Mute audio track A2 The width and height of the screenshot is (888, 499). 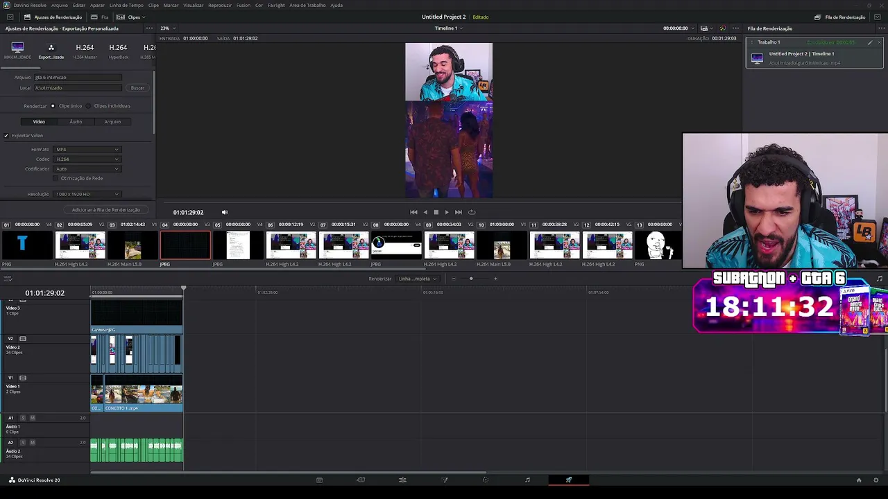tap(32, 442)
